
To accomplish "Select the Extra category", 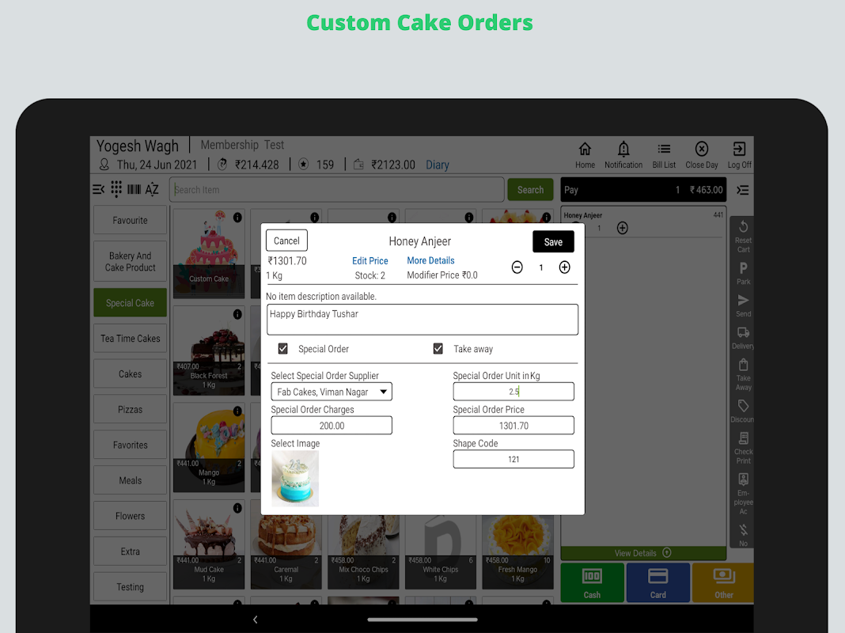I will click(x=130, y=552).
